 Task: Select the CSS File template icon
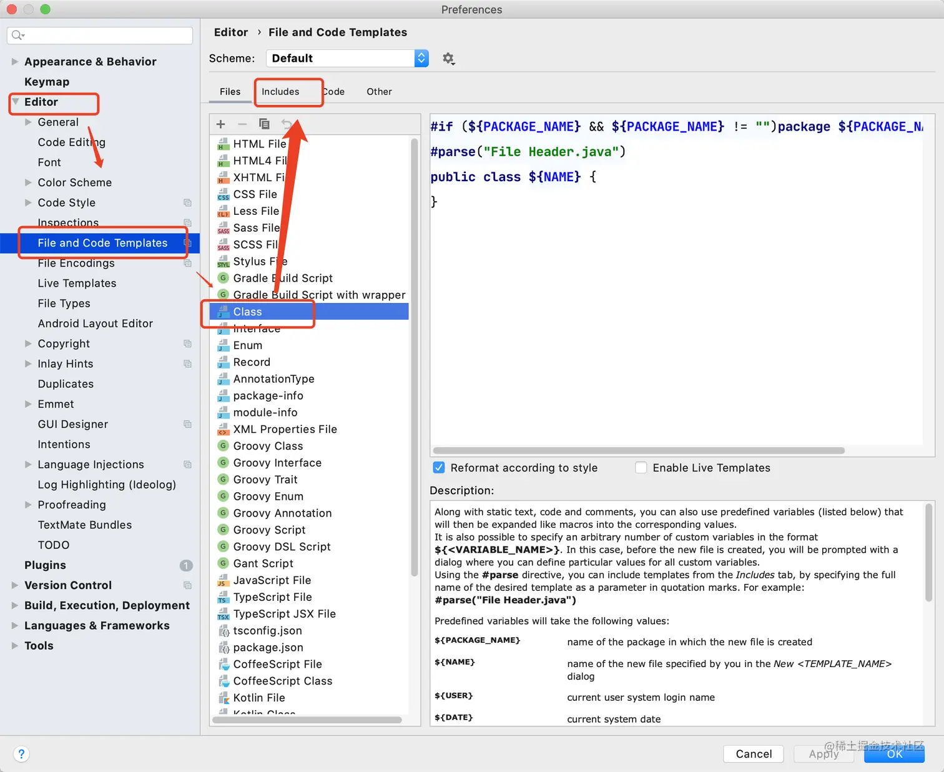pos(223,195)
